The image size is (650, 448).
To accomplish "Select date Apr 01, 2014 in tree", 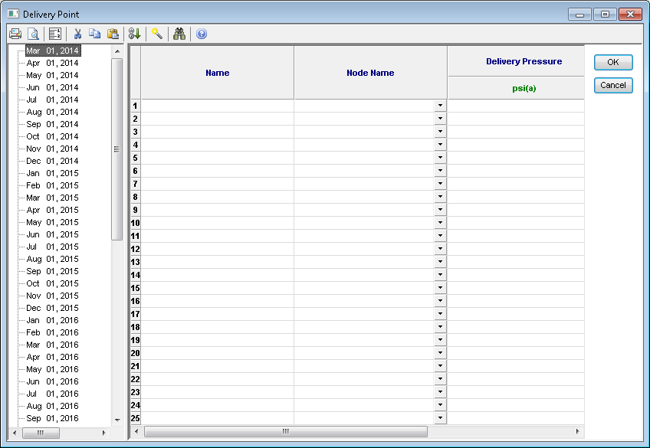I will click(52, 63).
